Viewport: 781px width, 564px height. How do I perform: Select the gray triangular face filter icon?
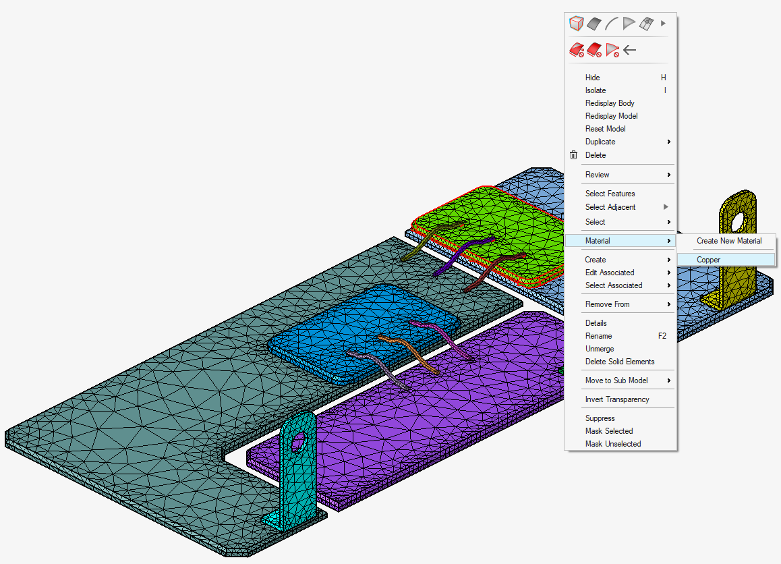(x=629, y=24)
